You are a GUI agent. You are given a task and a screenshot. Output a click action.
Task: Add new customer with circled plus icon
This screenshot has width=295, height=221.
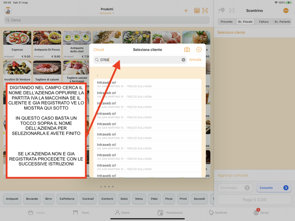coord(199,49)
